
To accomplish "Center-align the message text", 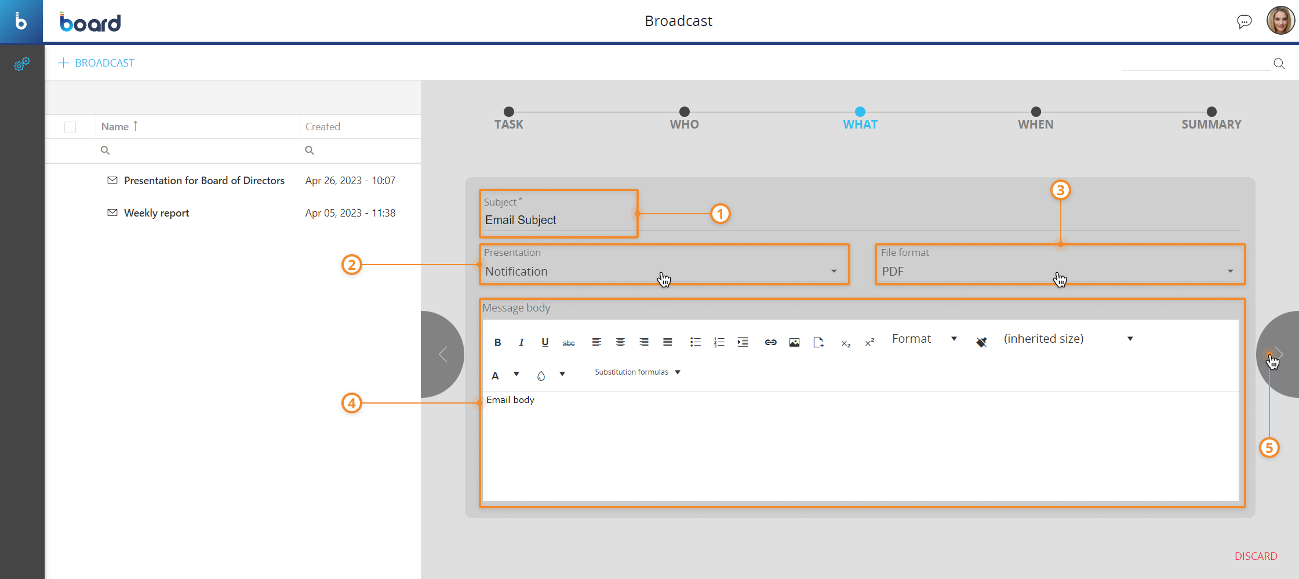I will pyautogui.click(x=620, y=342).
